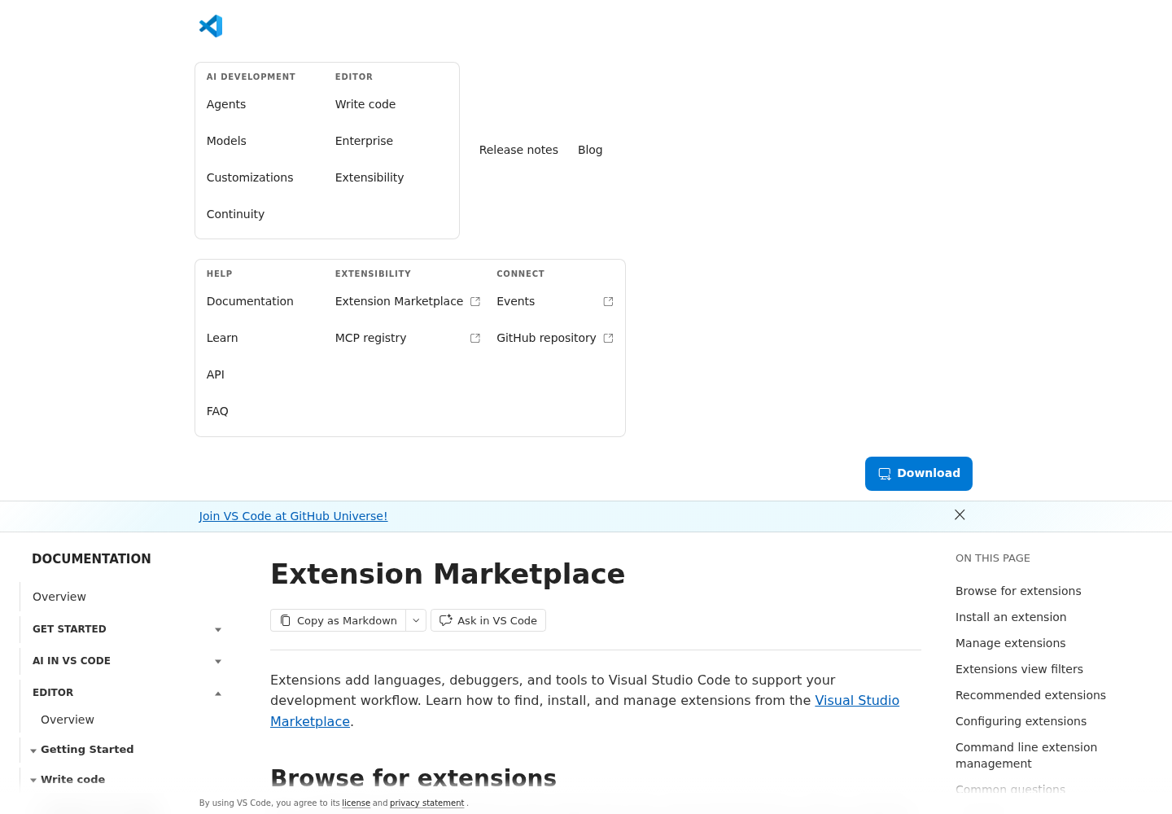Click the VS Code logo icon

pos(211,26)
